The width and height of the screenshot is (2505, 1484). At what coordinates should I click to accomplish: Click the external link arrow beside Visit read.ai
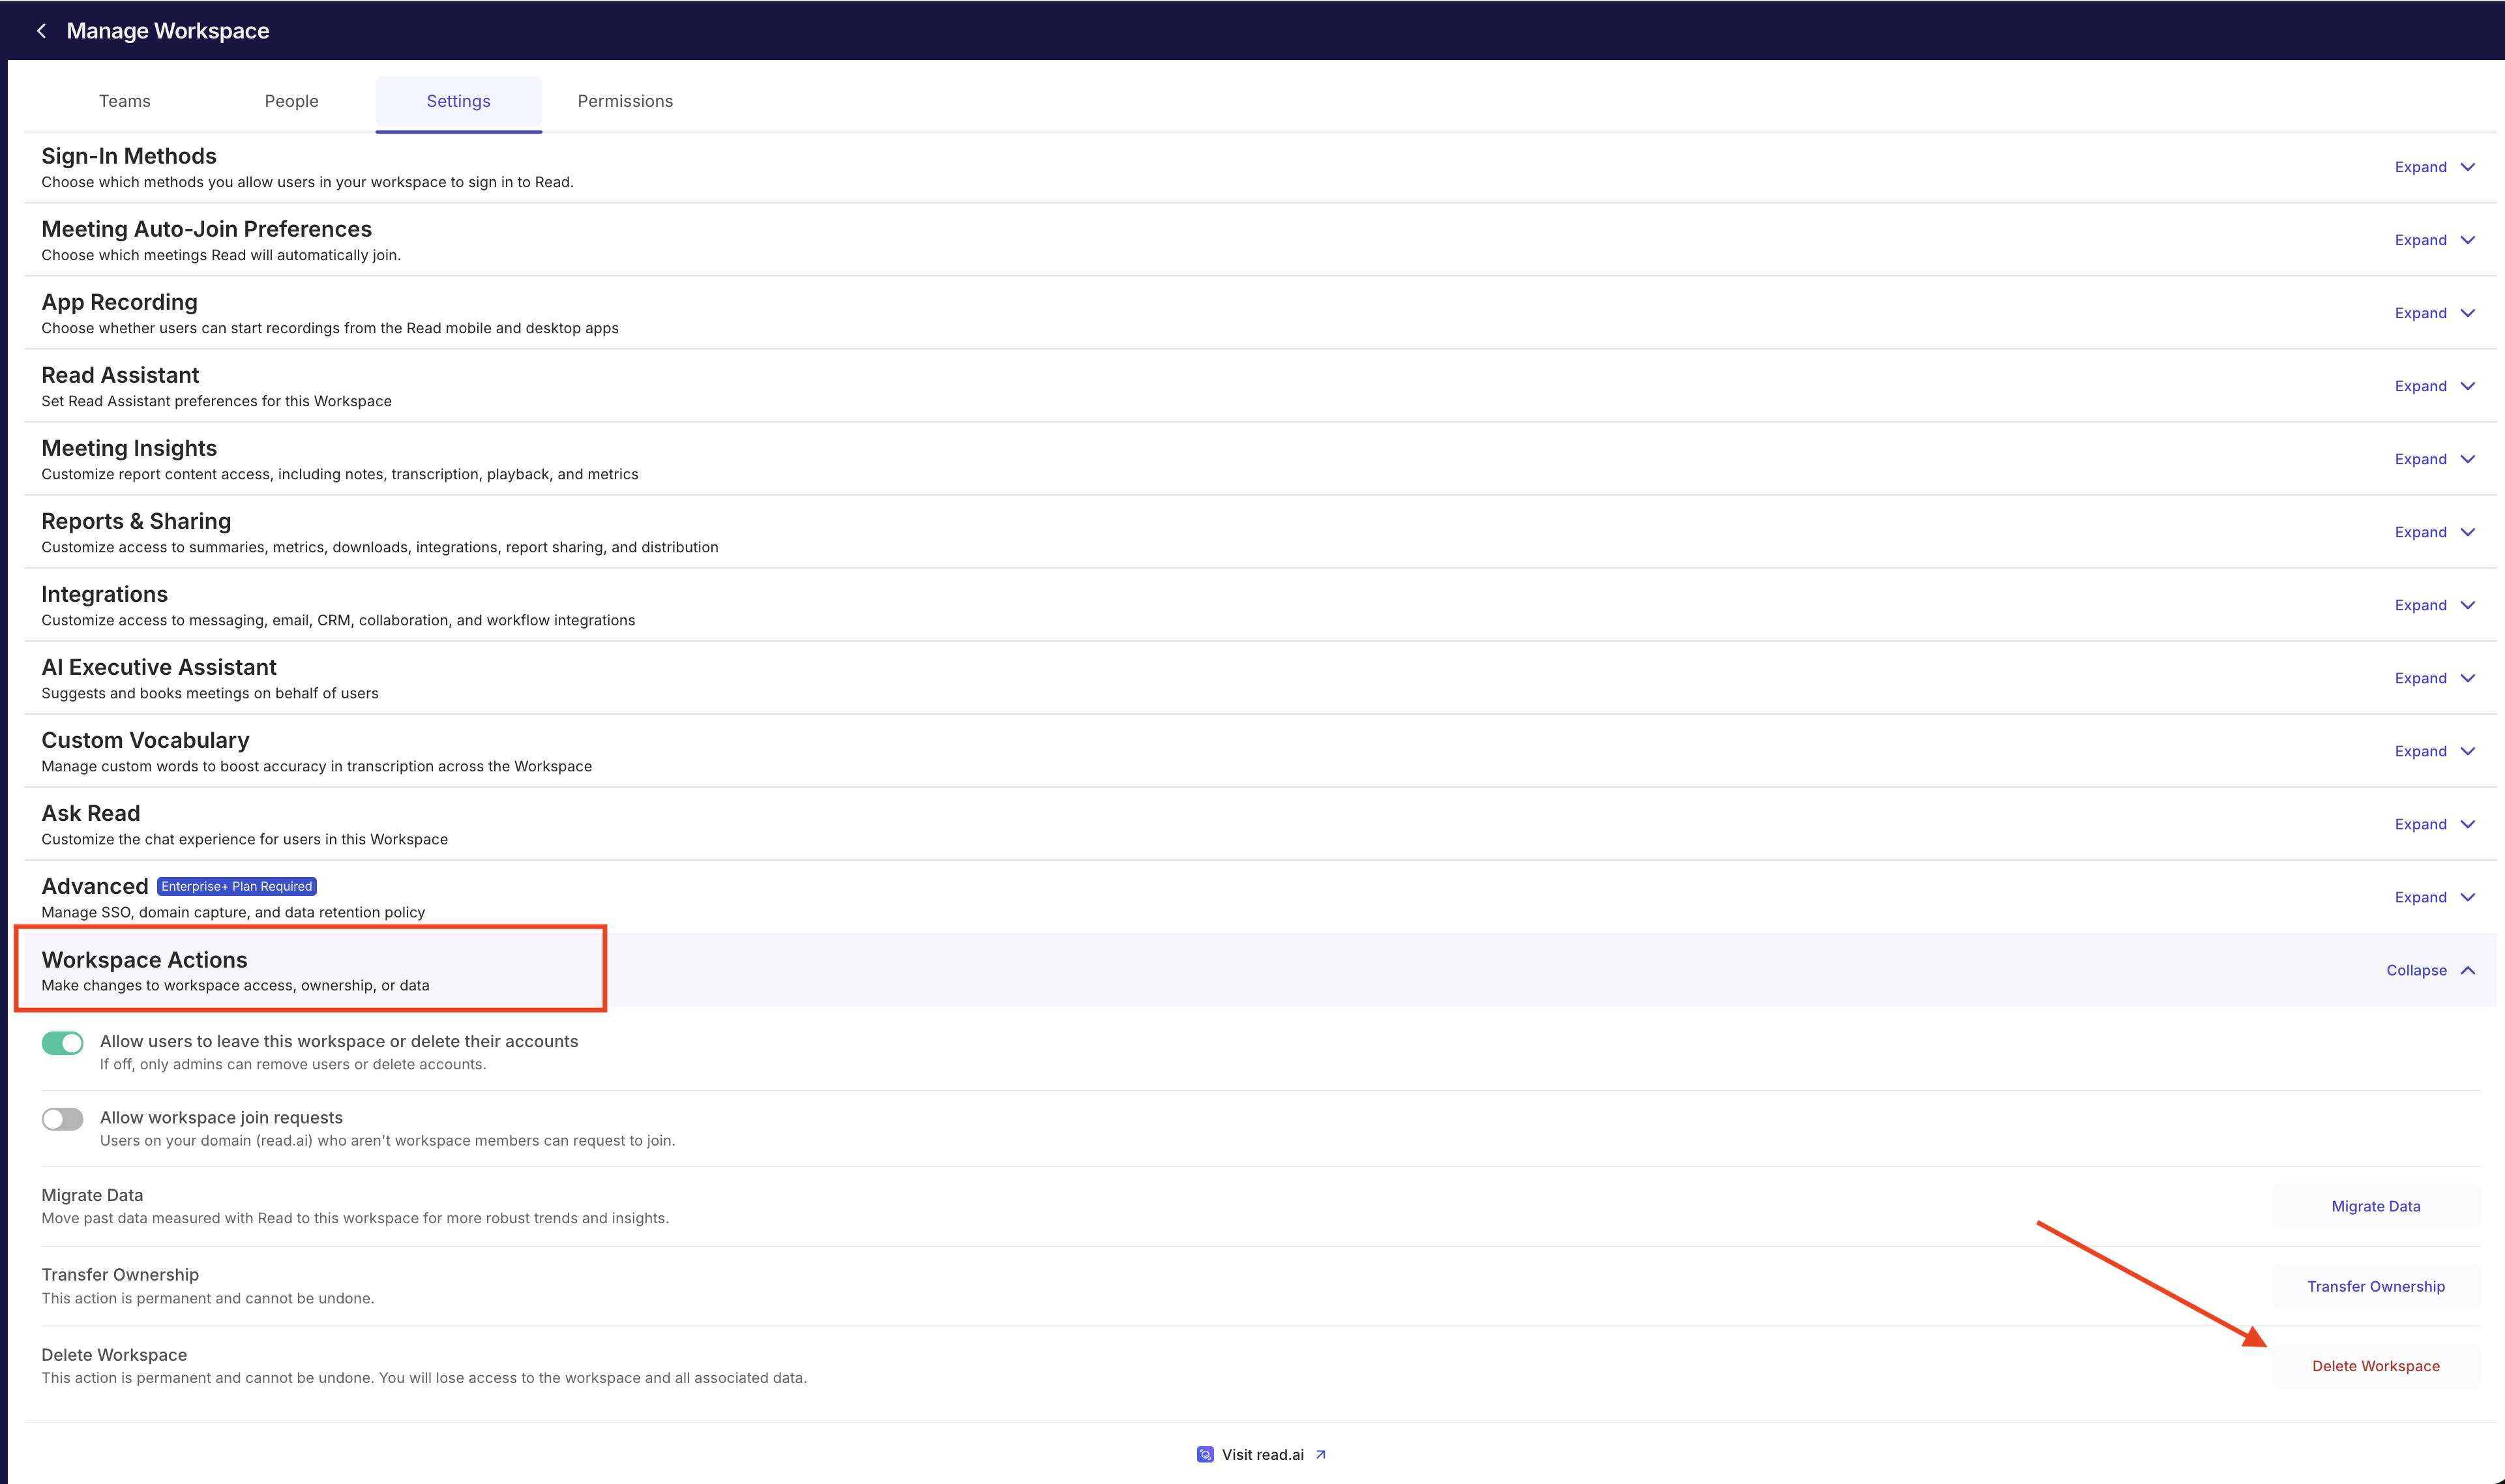pyautogui.click(x=1320, y=1454)
